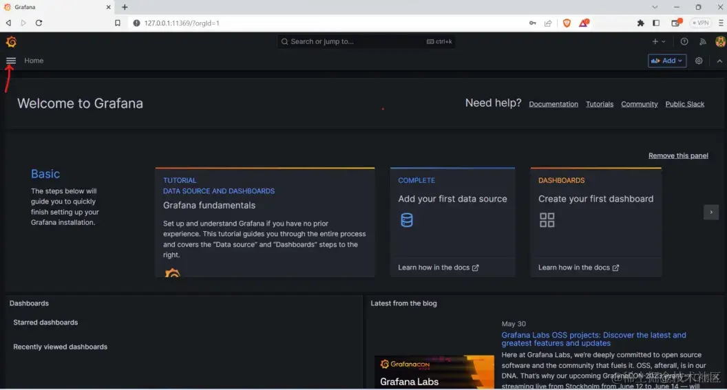Click the VPN button
The image size is (727, 390).
701,23
